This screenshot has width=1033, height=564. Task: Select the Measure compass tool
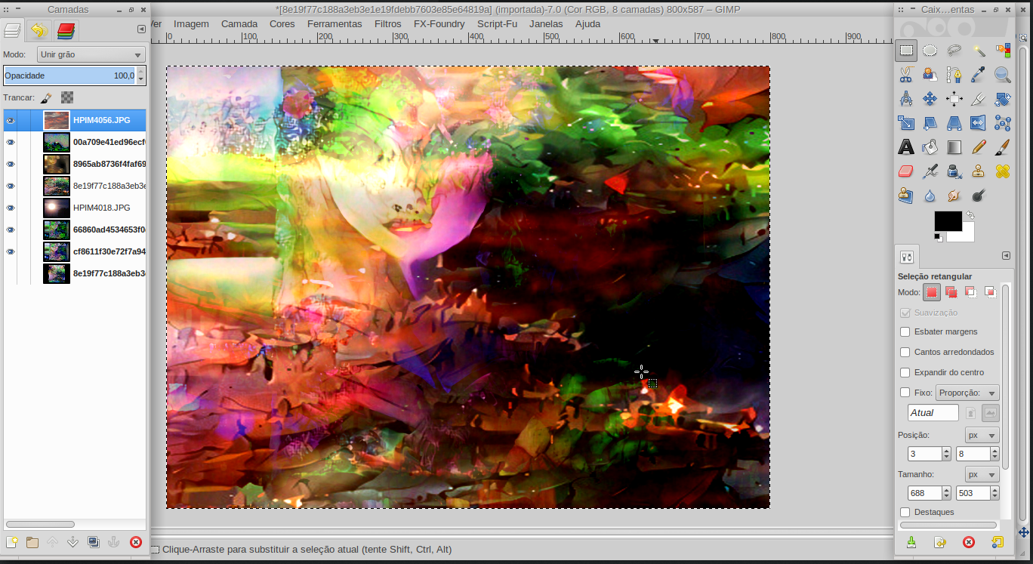tap(906, 99)
